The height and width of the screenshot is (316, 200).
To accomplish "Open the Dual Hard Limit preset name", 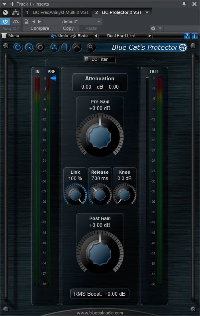I will click(121, 36).
